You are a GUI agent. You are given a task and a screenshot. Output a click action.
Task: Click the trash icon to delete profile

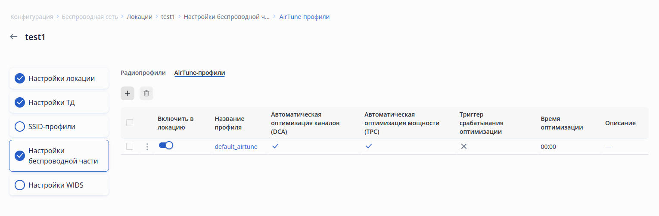(146, 93)
